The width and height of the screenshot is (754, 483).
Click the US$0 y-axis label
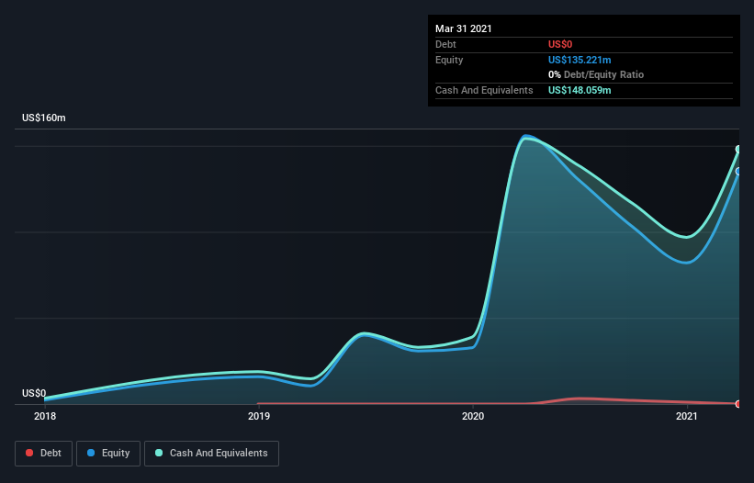[34, 393]
